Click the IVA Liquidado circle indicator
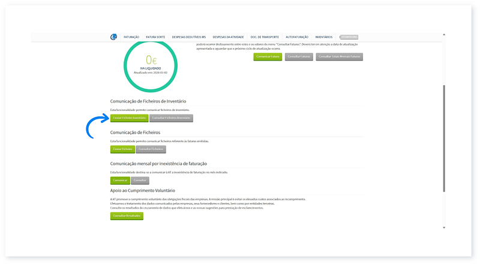 pos(151,66)
